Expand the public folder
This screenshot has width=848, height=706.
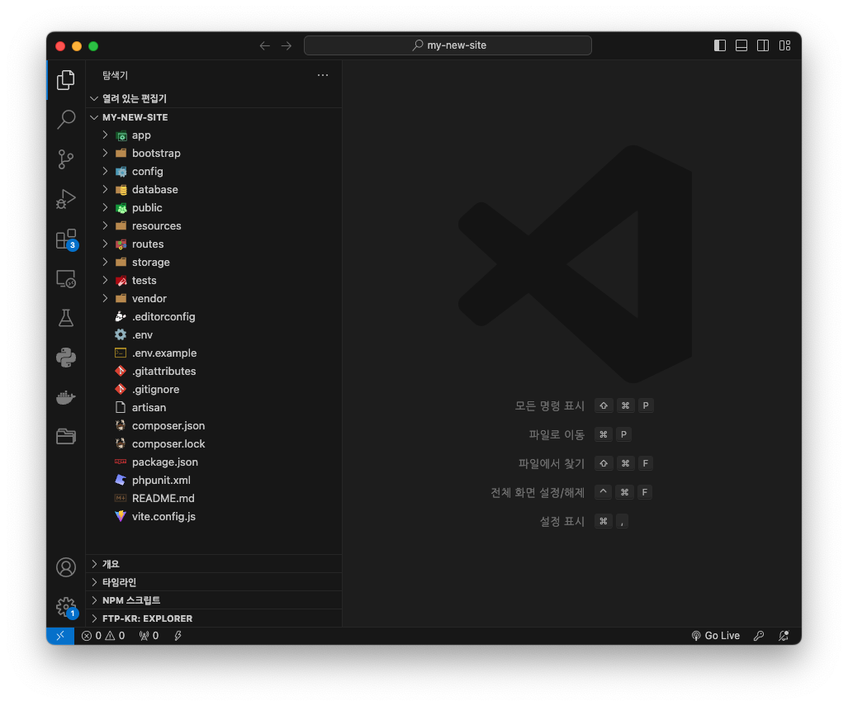pyautogui.click(x=216, y=208)
